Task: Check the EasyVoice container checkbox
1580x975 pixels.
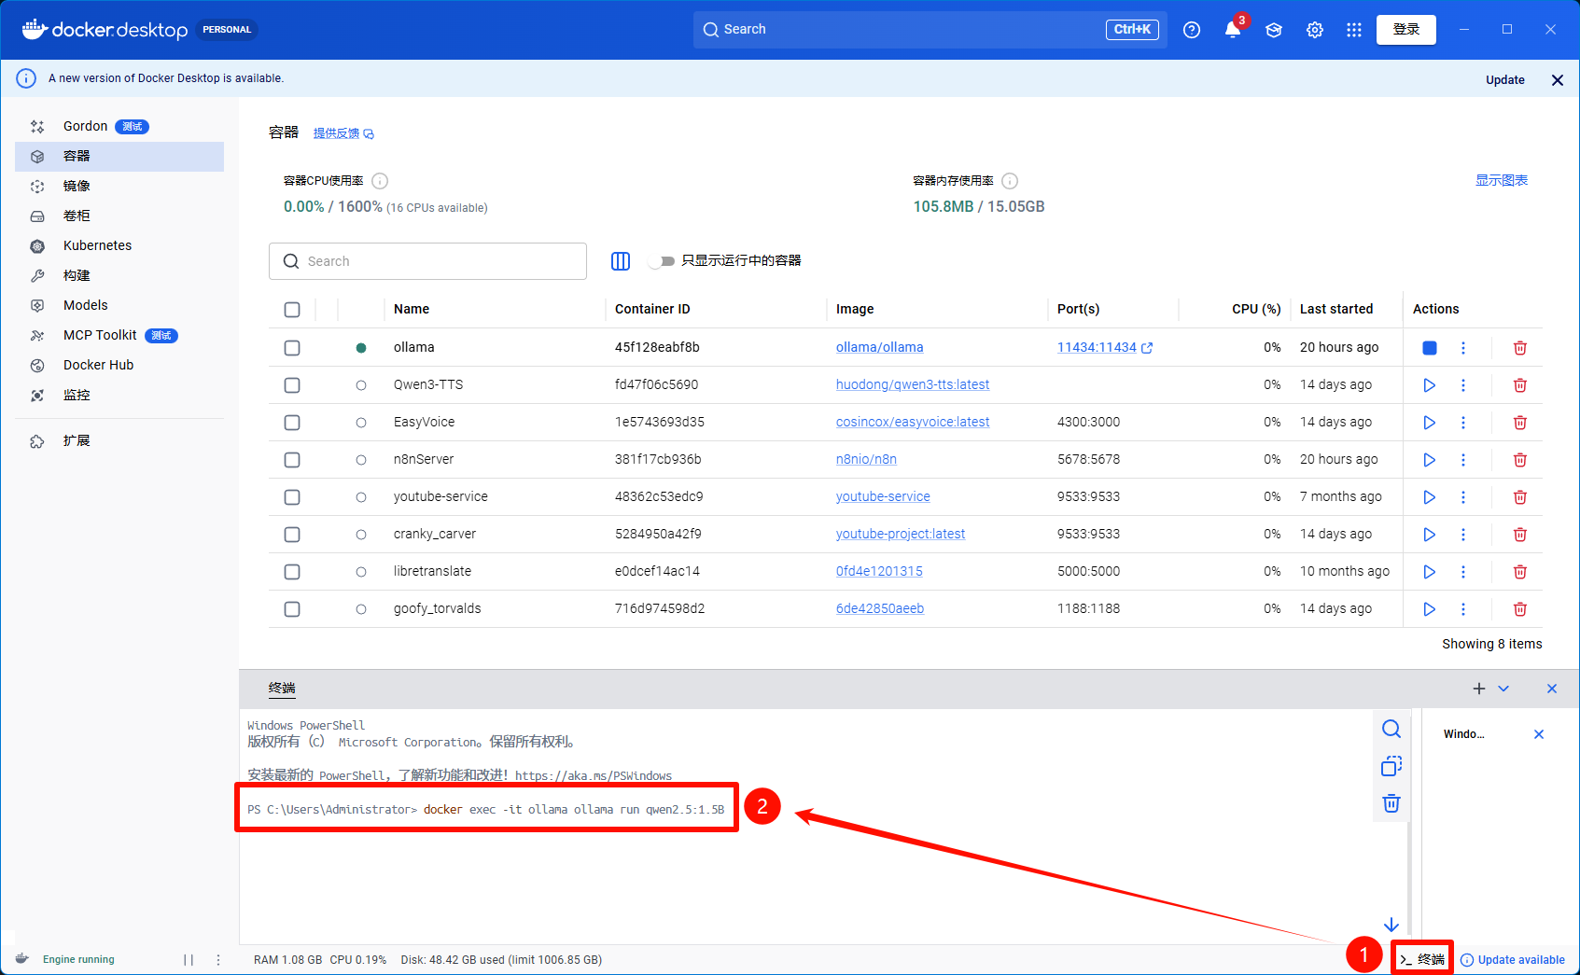Action: (292, 423)
